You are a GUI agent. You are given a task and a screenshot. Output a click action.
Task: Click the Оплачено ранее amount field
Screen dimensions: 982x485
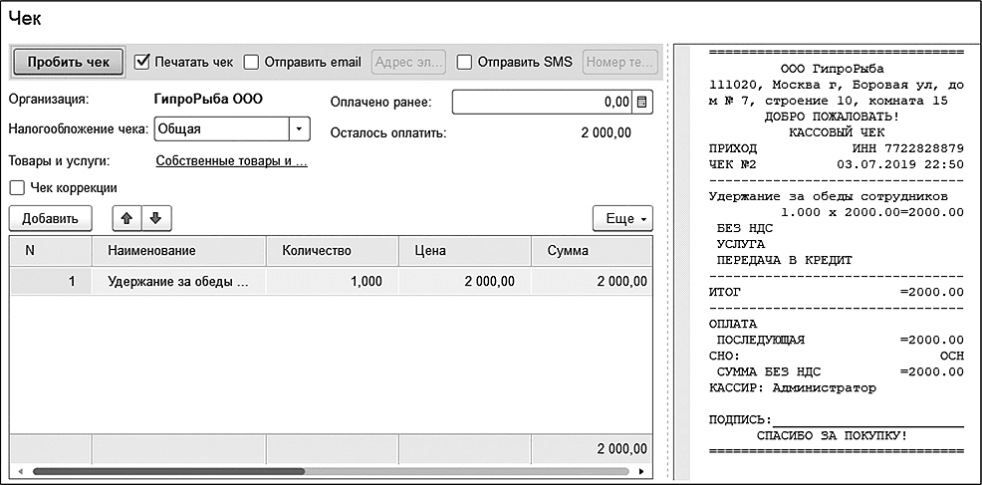(543, 102)
